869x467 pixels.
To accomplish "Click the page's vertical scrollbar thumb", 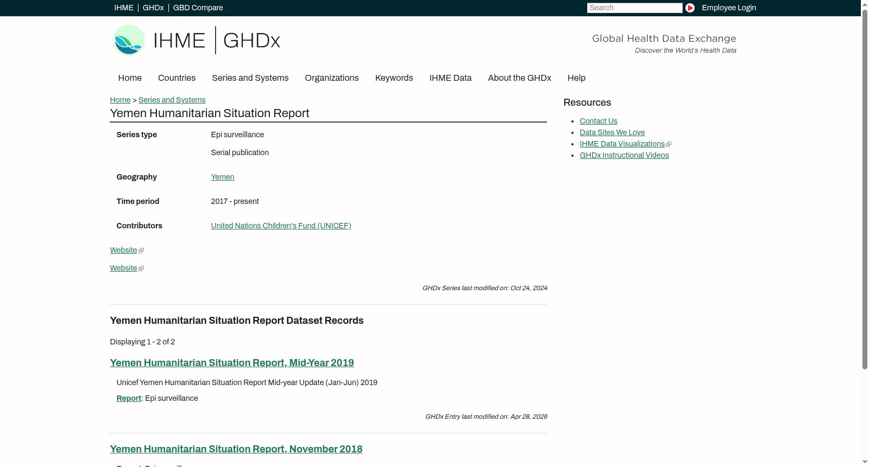I will click(x=865, y=190).
